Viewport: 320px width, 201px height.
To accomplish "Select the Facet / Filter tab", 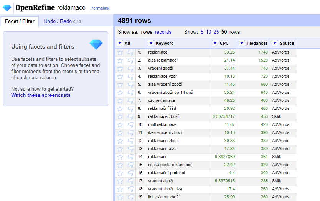I will pyautogui.click(x=20, y=21).
